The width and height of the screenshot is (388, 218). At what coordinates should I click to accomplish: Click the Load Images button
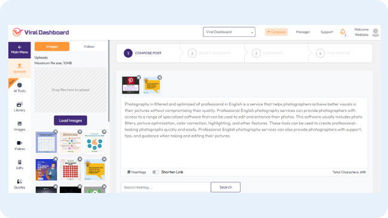pos(70,120)
